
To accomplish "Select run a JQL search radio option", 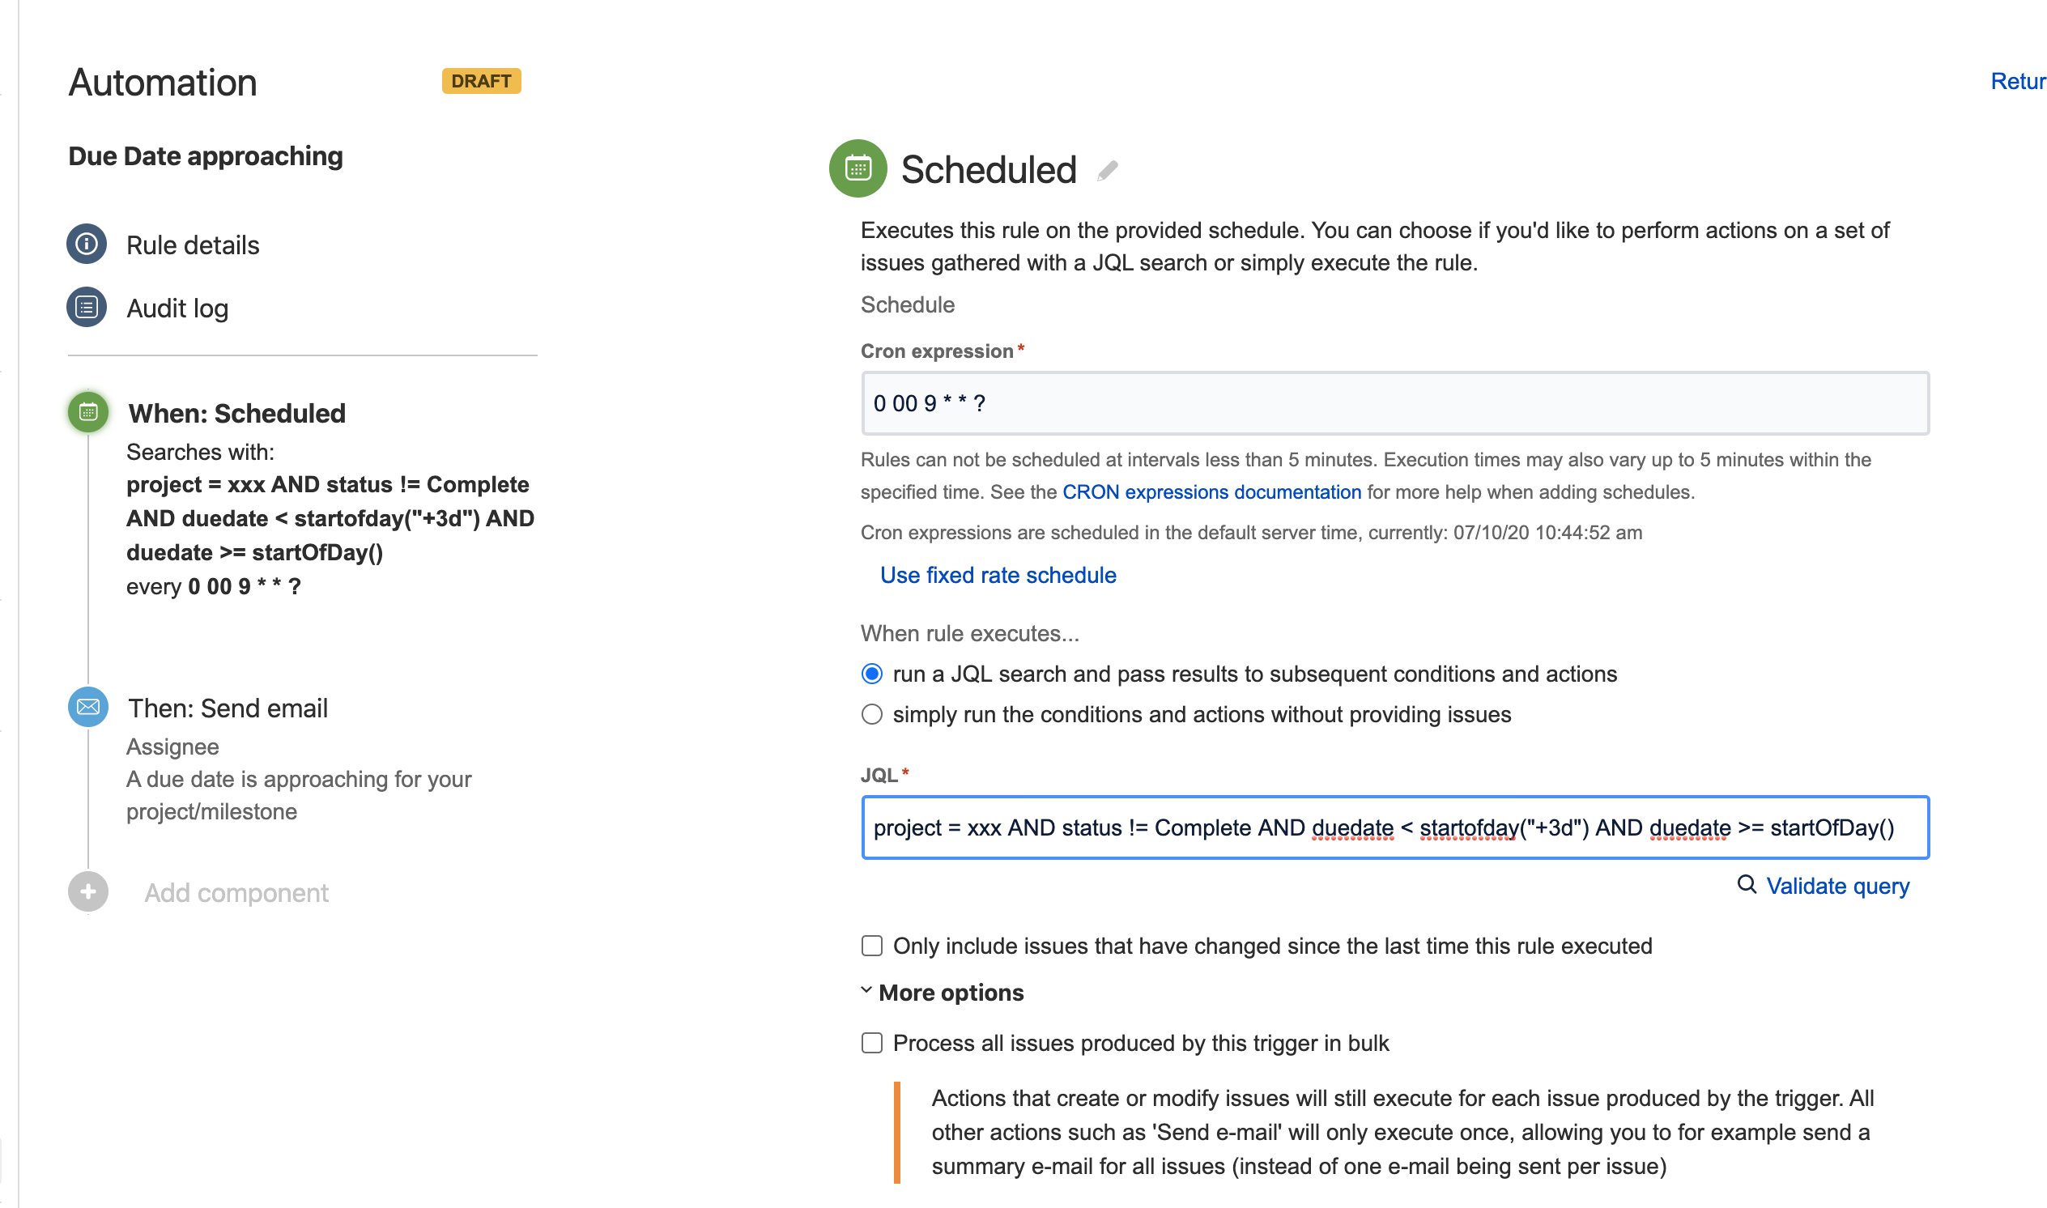I will point(872,674).
